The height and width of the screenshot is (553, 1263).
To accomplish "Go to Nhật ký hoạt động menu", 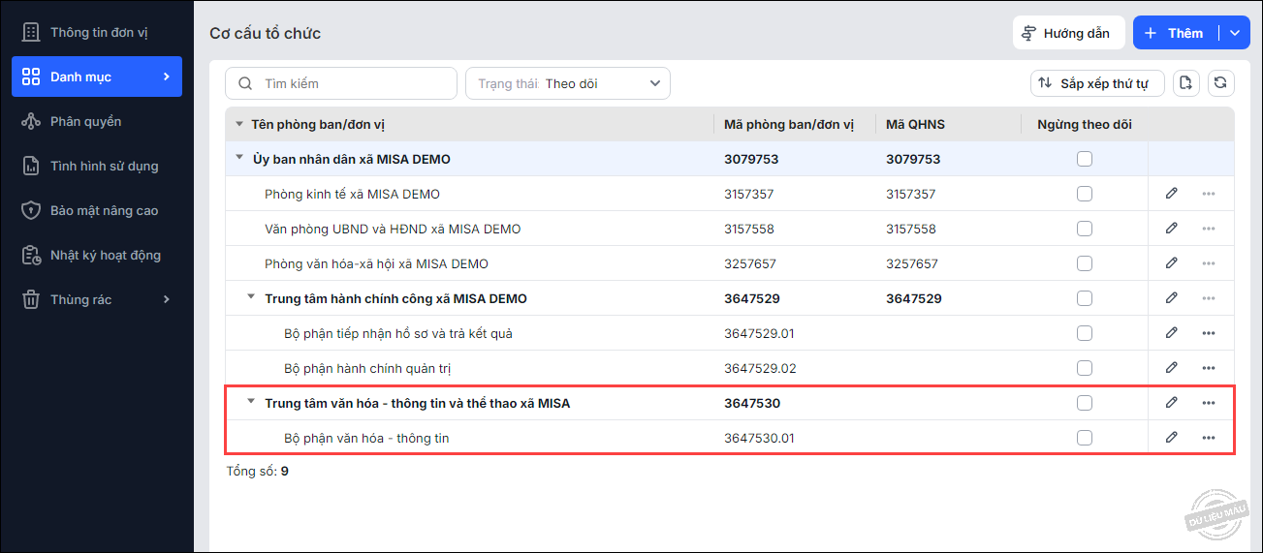I will pyautogui.click(x=105, y=255).
